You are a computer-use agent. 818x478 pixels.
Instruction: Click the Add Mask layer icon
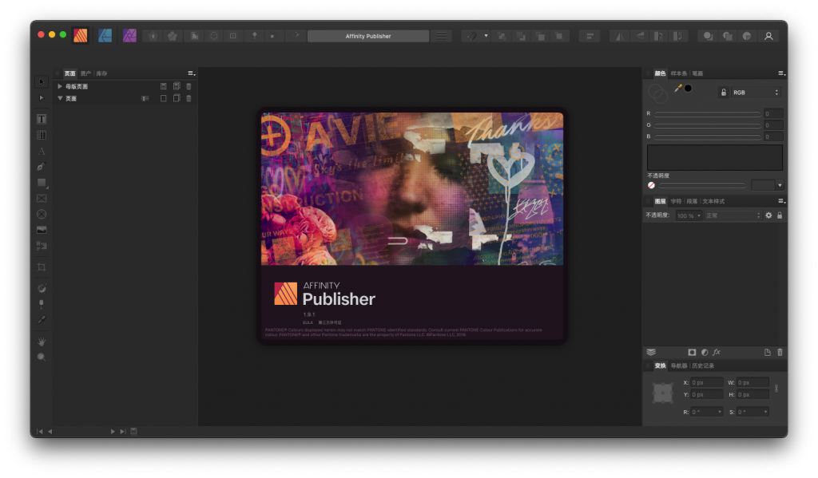click(x=692, y=353)
